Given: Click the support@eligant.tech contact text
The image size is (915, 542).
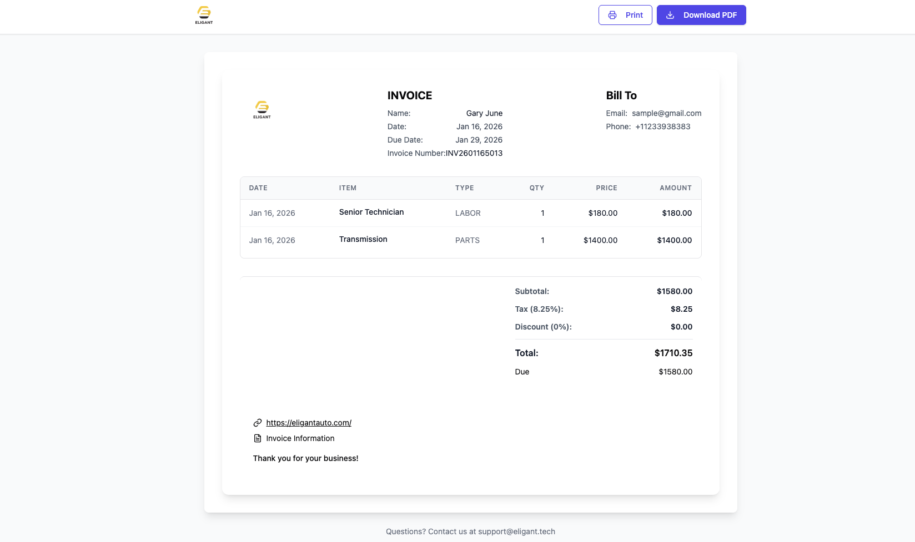Looking at the screenshot, I should point(516,531).
